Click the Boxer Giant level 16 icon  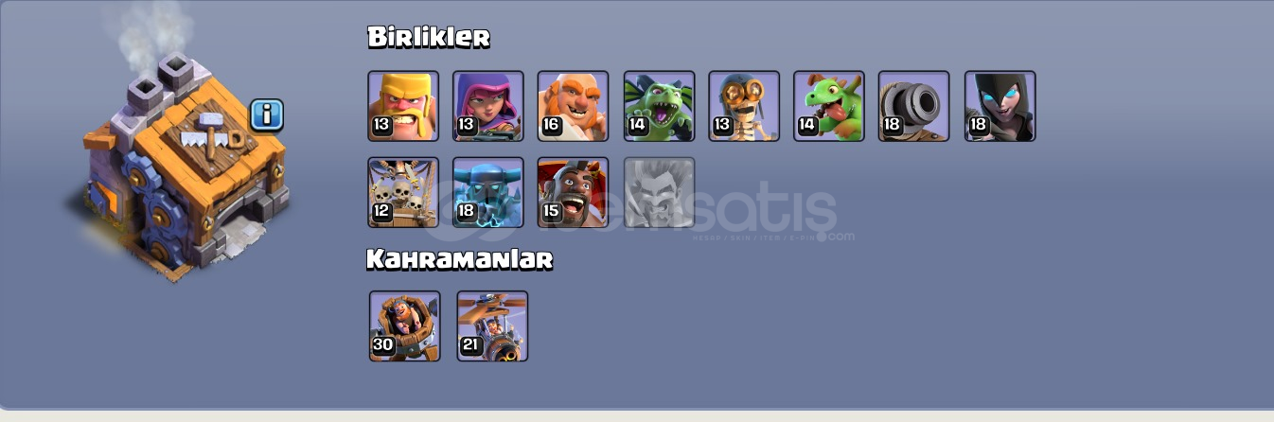pos(574,106)
